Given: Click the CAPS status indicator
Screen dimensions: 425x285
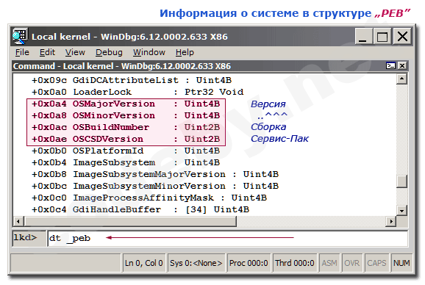Looking at the screenshot, I should coord(376,263).
